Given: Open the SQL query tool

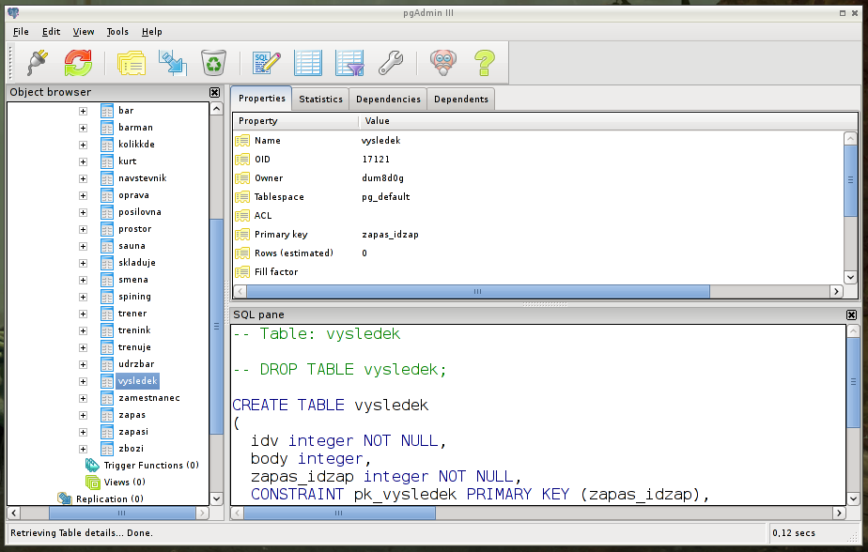Looking at the screenshot, I should pyautogui.click(x=267, y=62).
